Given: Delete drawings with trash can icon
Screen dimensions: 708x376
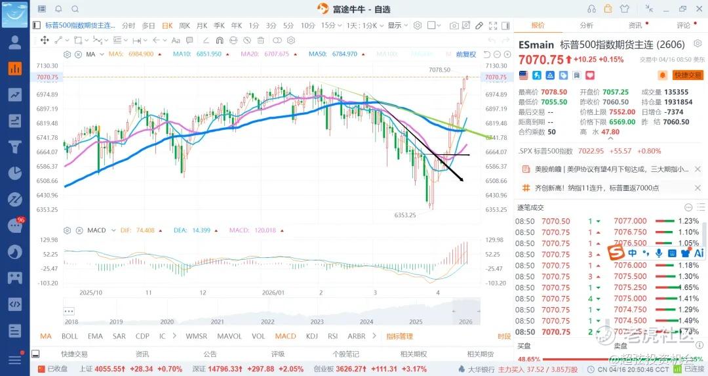Looking at the screenshot, I should click(x=260, y=40).
